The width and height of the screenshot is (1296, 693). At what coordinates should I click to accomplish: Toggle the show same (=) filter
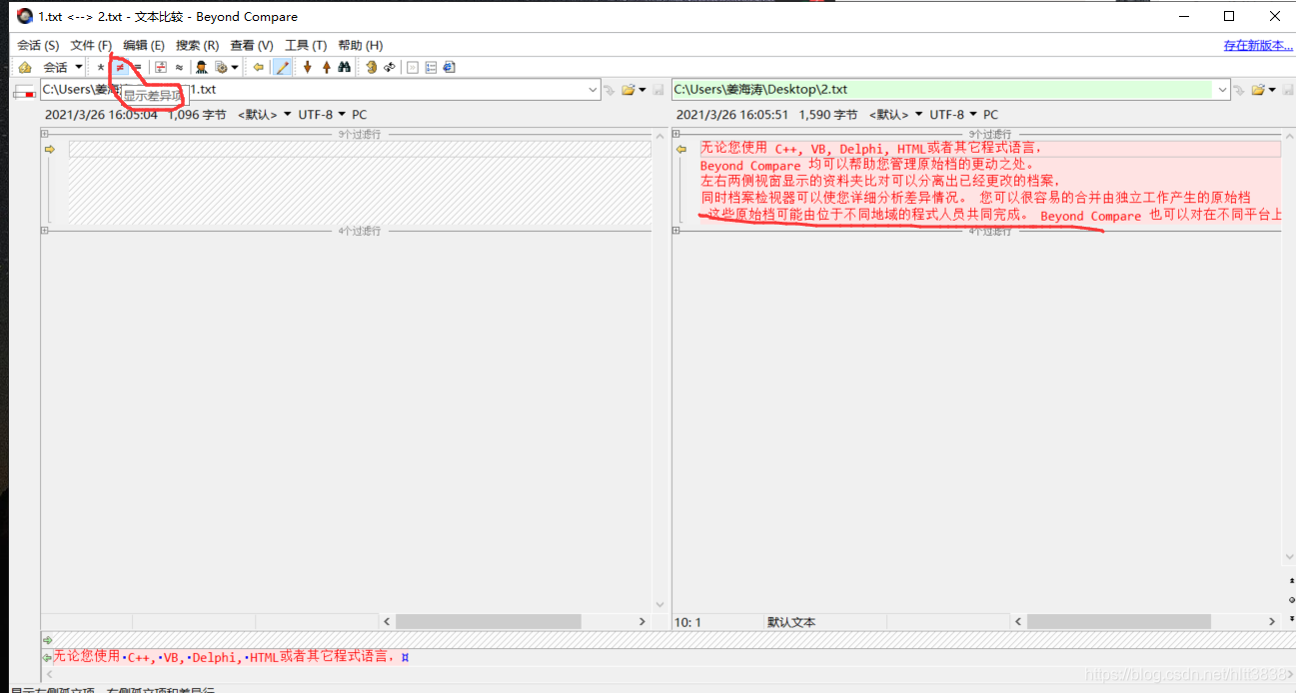coord(138,67)
